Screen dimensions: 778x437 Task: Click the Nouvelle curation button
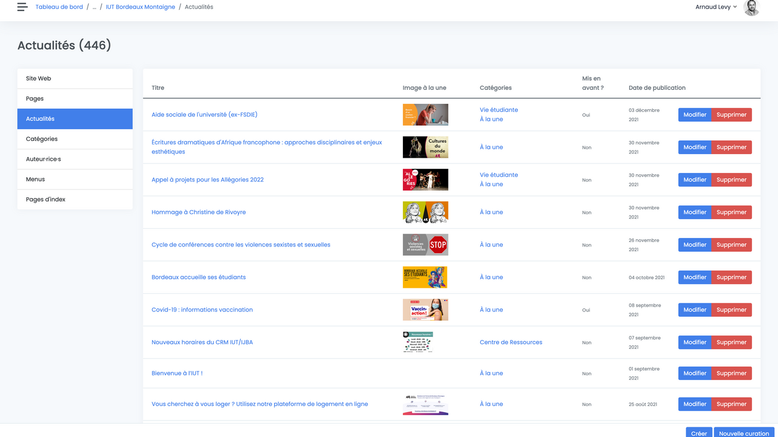point(743,433)
